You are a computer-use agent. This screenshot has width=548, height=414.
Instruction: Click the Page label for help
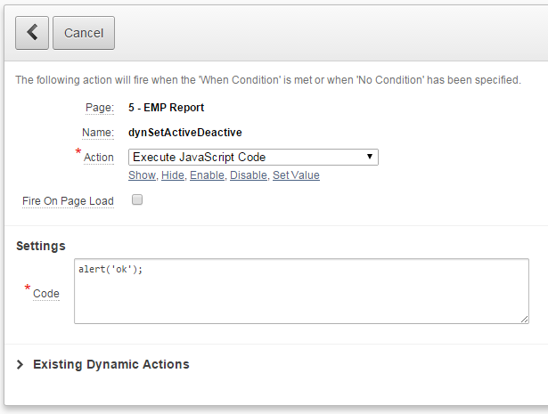[100, 108]
